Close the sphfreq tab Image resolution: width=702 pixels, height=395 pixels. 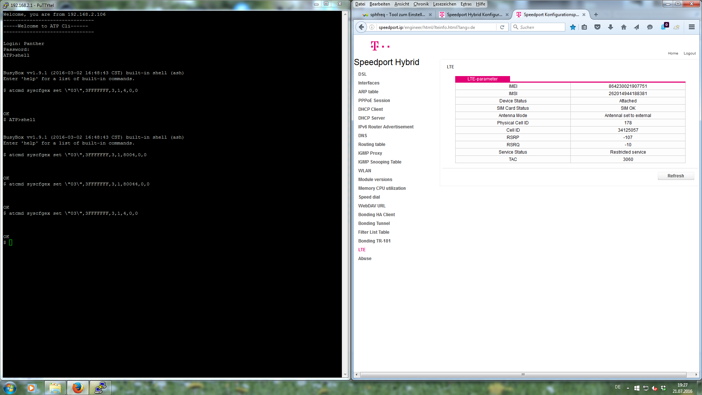430,15
